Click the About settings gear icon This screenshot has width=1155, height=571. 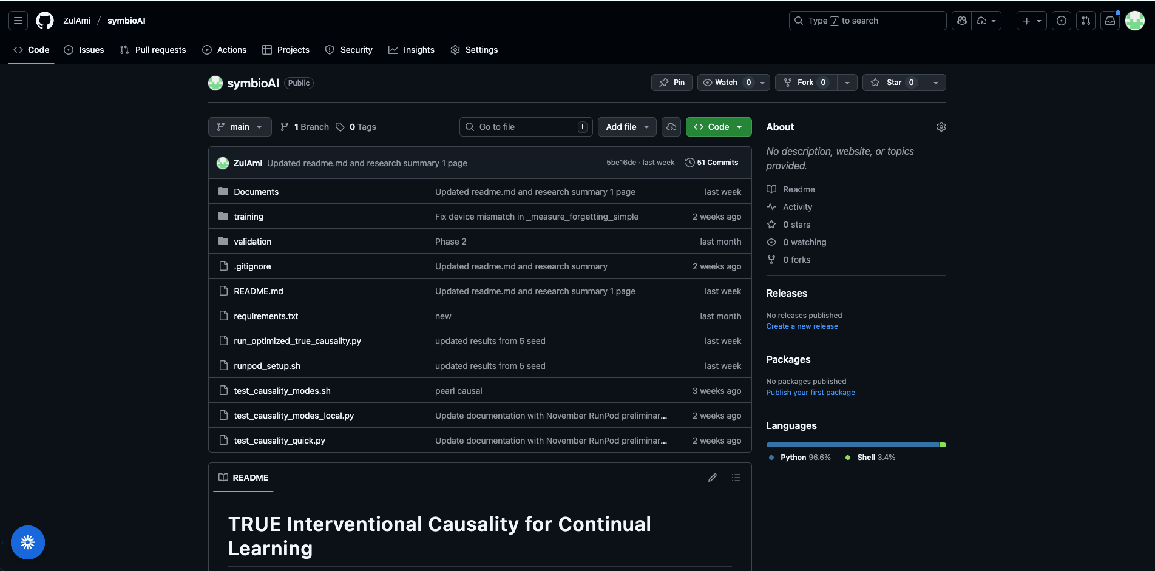coord(941,127)
